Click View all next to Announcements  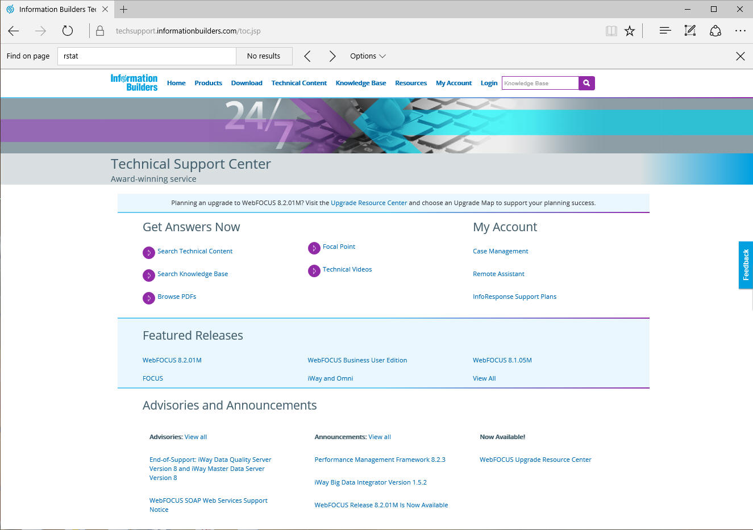pyautogui.click(x=380, y=437)
